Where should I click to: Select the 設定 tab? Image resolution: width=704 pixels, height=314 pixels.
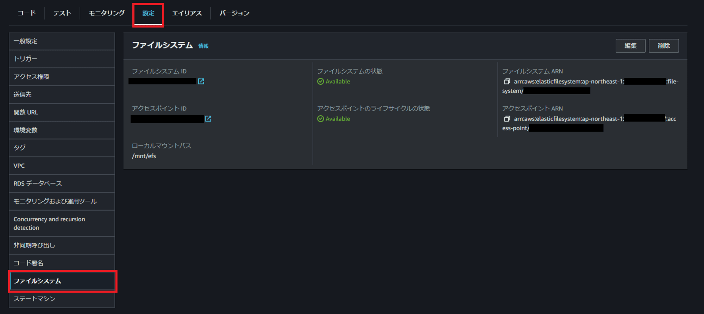click(148, 13)
